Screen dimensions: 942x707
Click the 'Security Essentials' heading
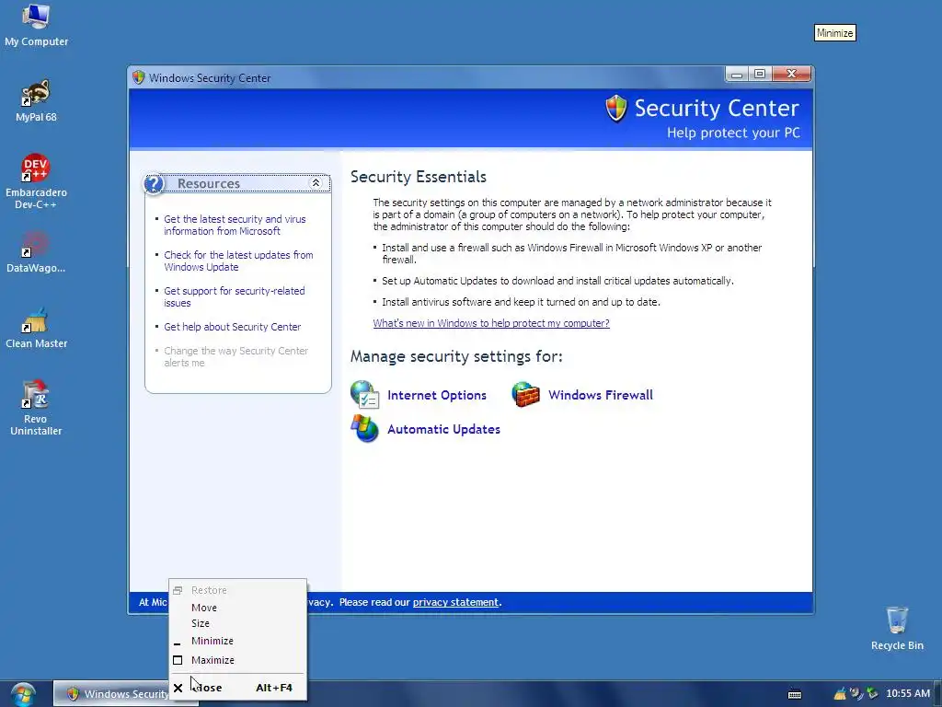(419, 177)
